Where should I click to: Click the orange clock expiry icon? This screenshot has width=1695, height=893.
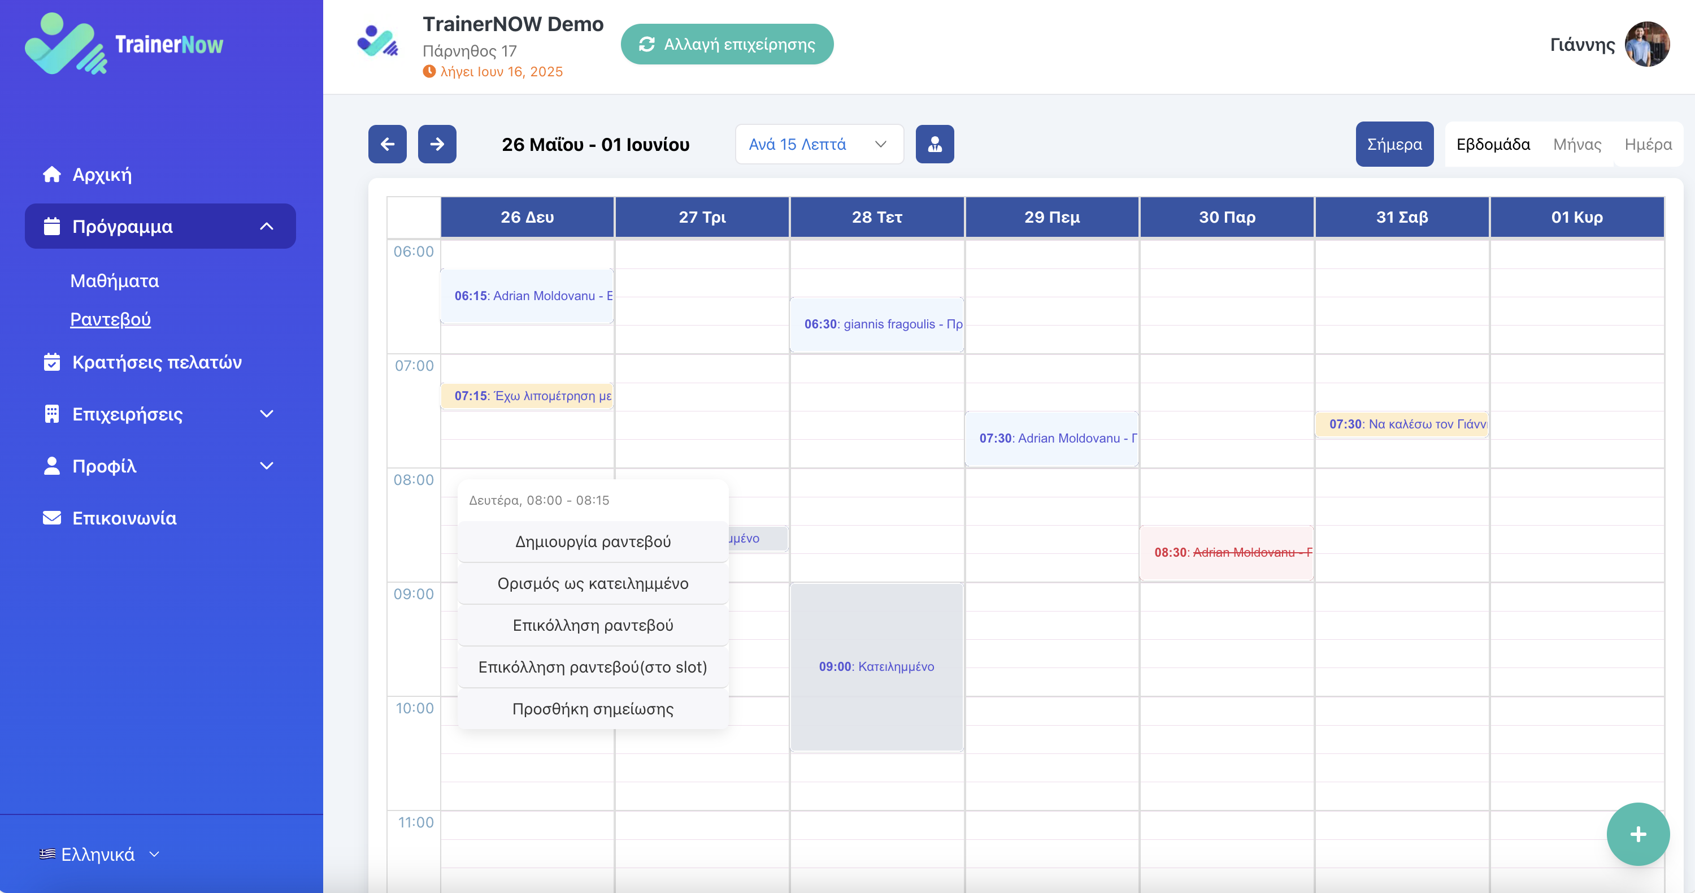click(429, 71)
